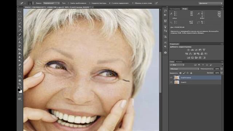233x131 pixels.
Task: Select the Horizontal Type tool
Action: pos(20,69)
